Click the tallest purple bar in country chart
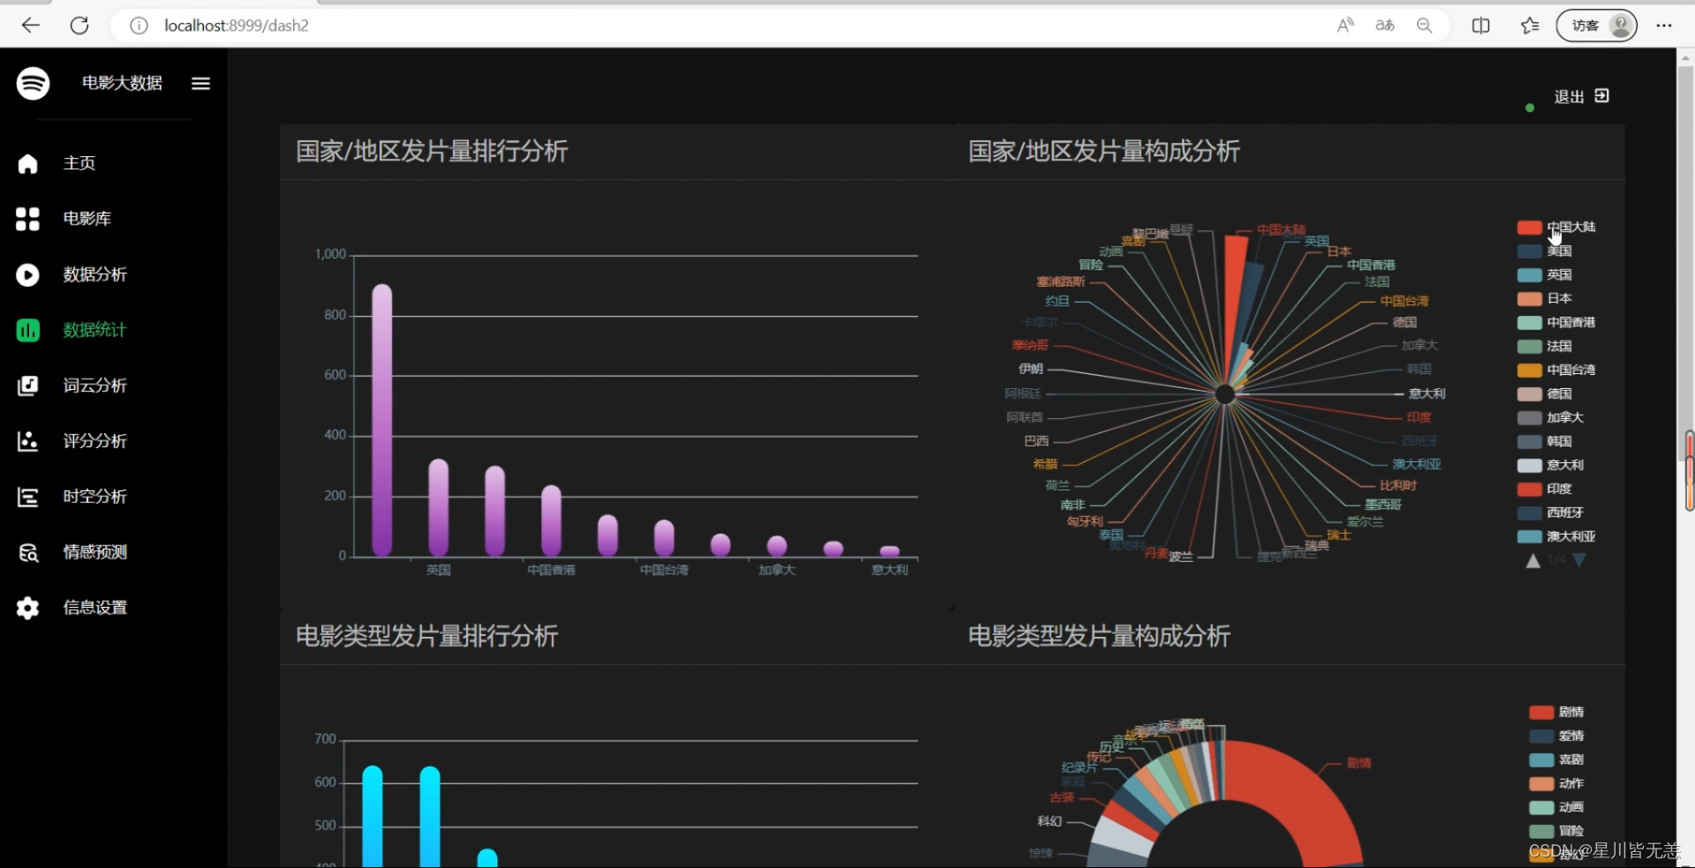Image resolution: width=1695 pixels, height=868 pixels. pos(382,421)
